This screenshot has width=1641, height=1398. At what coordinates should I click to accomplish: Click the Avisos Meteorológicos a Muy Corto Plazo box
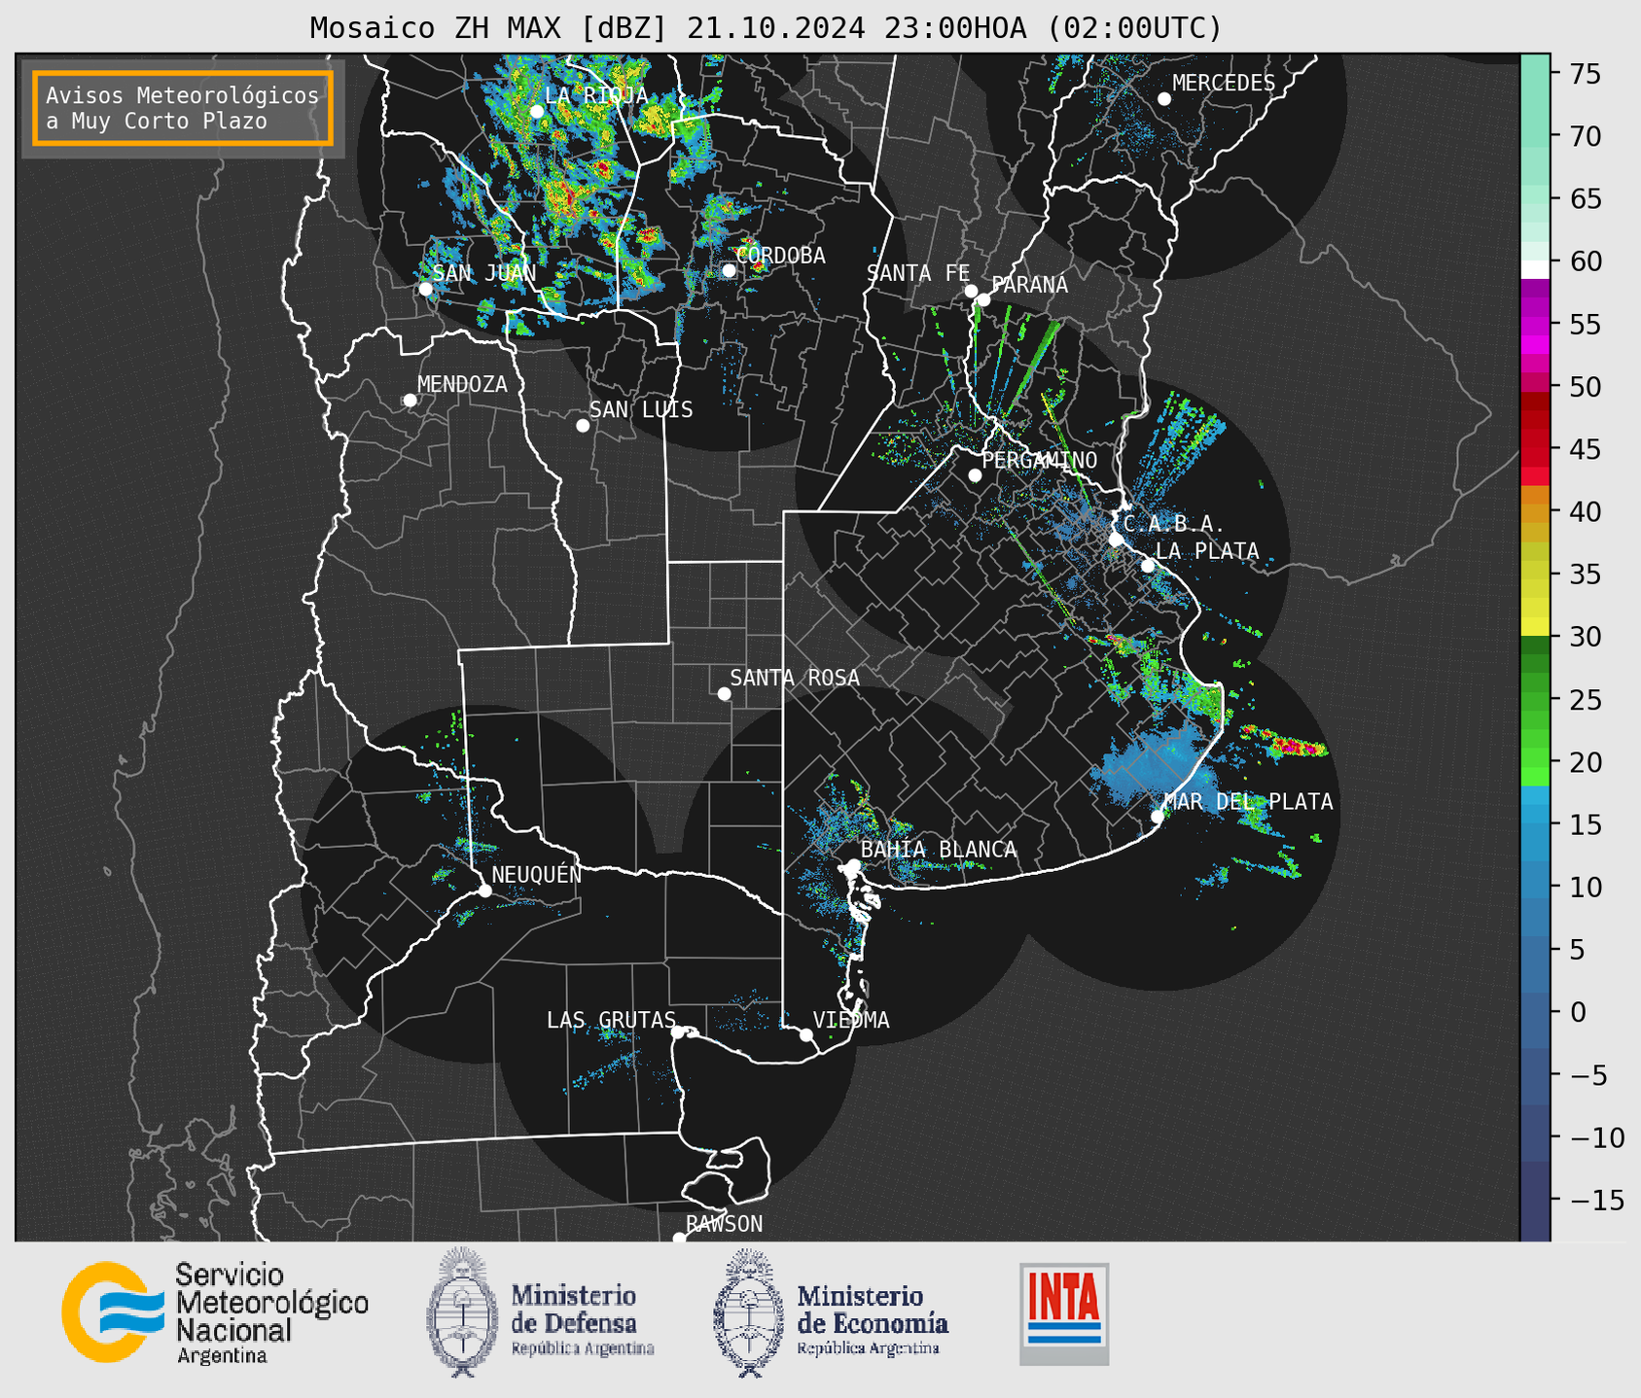(183, 108)
